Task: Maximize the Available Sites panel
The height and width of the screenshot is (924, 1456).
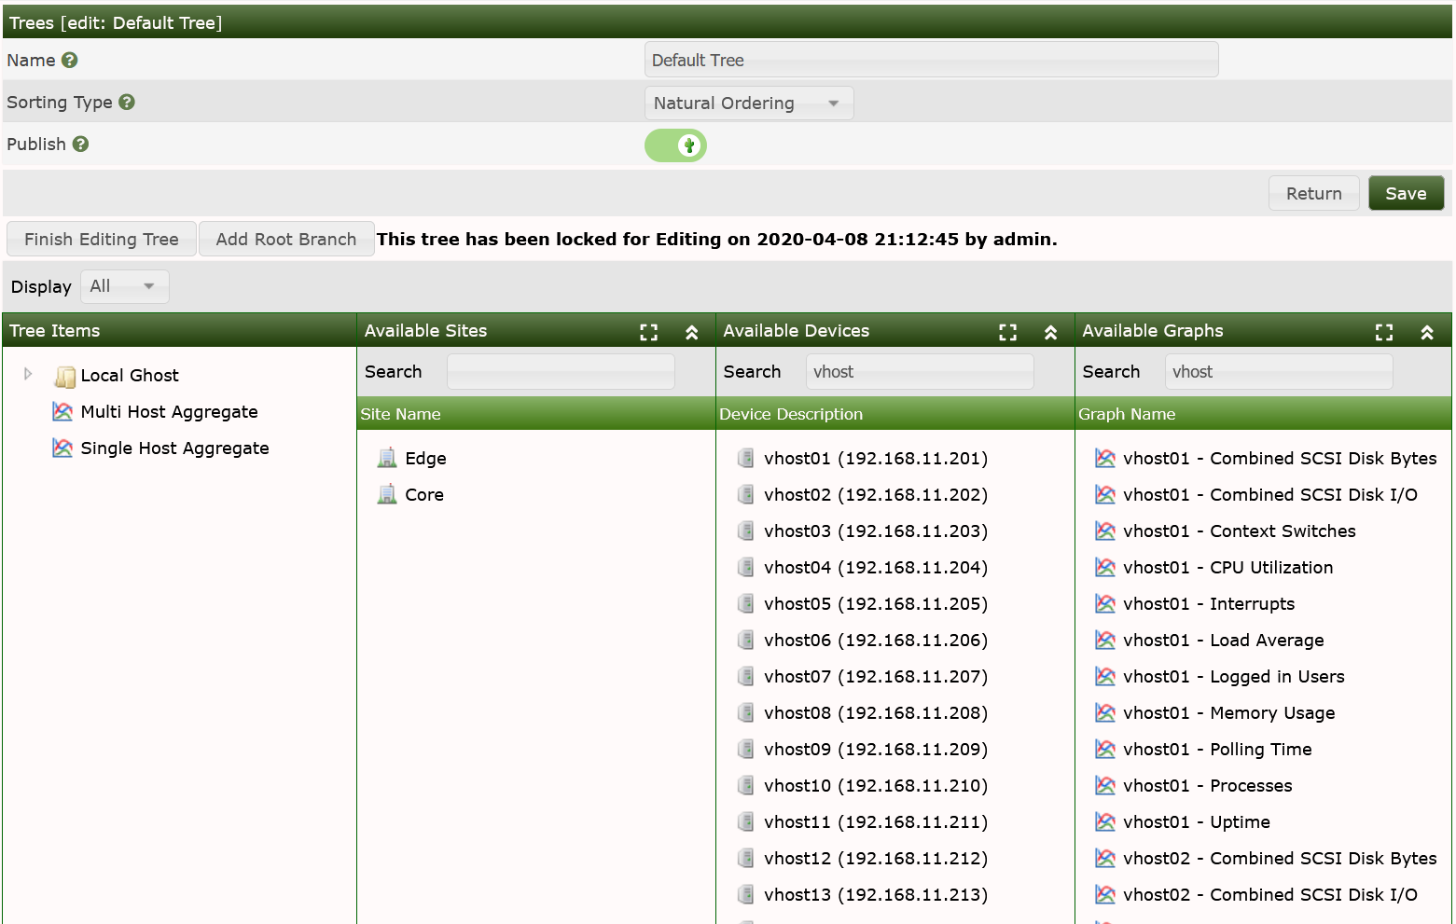Action: coord(649,332)
